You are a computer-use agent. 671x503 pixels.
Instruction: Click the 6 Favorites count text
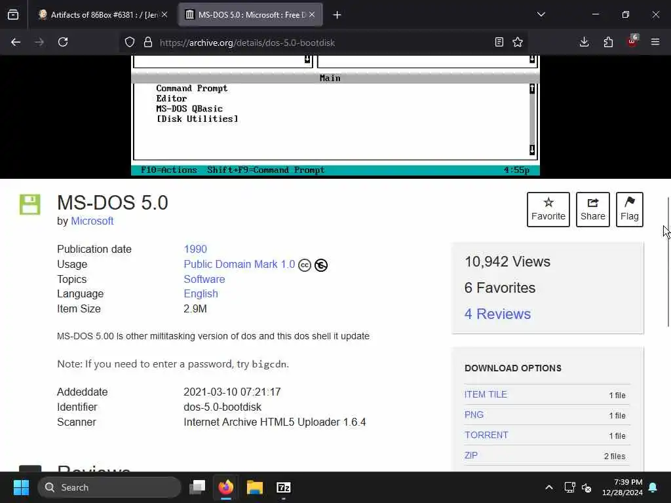pyautogui.click(x=500, y=288)
